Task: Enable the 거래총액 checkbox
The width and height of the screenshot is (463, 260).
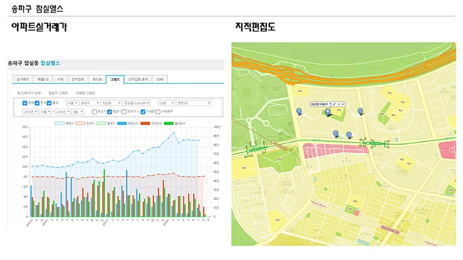Action: click(158, 112)
